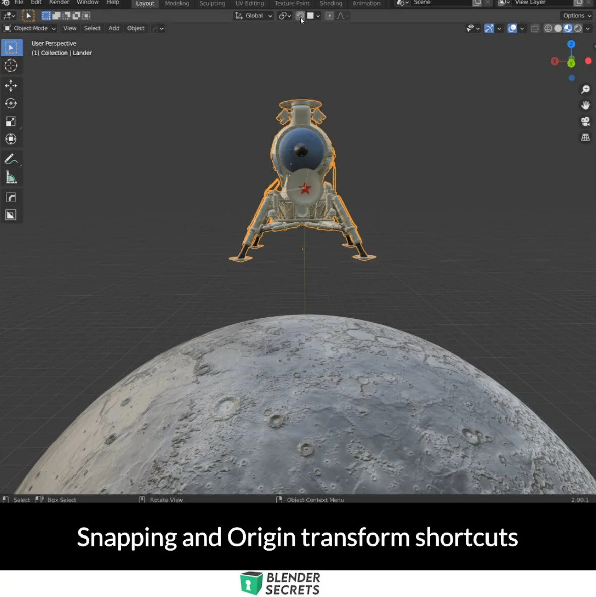Viewport: 596px width, 597px height.
Task: Open the Window menu
Action: (x=88, y=3)
